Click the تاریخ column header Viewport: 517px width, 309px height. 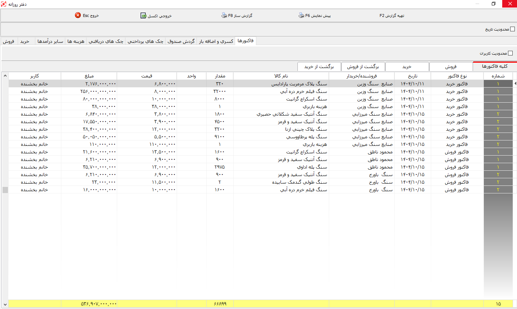point(413,76)
